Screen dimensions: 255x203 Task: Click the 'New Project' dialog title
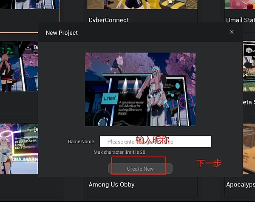pyautogui.click(x=62, y=33)
